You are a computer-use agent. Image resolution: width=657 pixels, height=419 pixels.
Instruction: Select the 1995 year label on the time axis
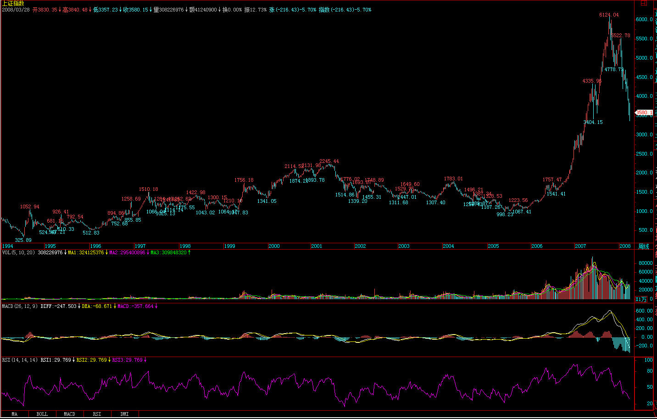50,246
